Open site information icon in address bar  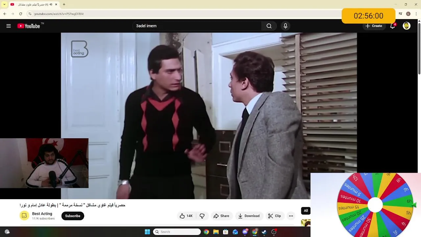[x=30, y=14]
